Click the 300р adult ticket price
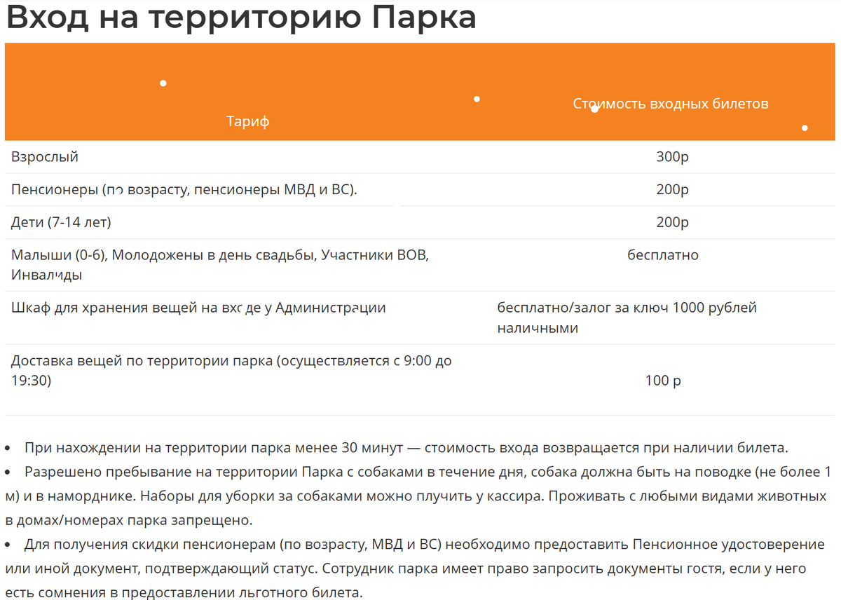841x600 pixels. (672, 157)
